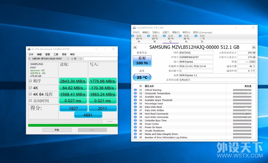Go to previous disk arrow in CrystalDiskInfo

[x=135, y=47]
